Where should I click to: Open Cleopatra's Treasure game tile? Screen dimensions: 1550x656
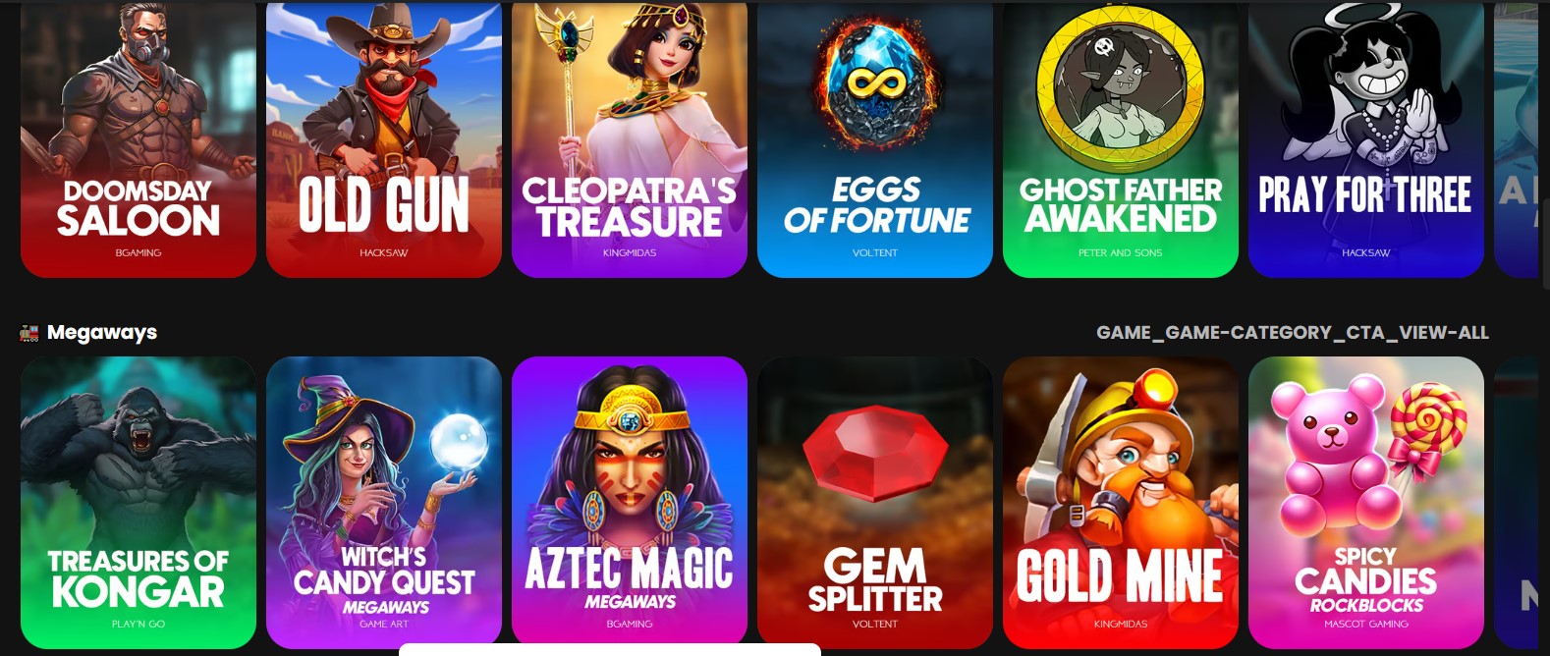(630, 138)
